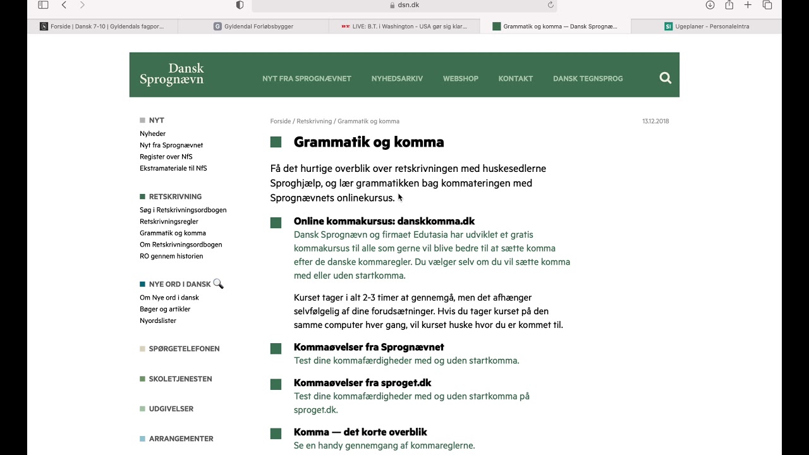Viewport: 809px width, 455px height.
Task: Switch to the Ugeplaner PersonaleIntra tab
Action: (707, 27)
